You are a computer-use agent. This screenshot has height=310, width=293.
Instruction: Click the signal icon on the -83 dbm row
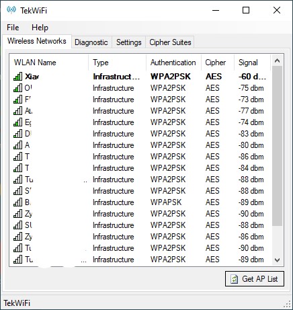[x=17, y=134]
